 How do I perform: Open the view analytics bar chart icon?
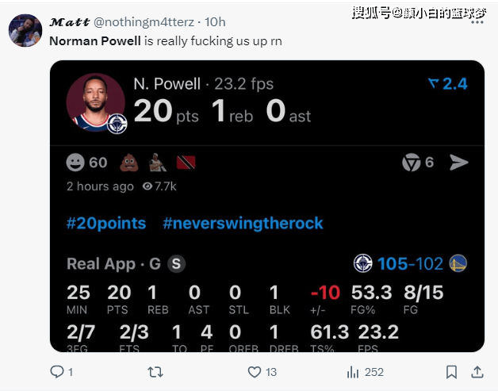coord(353,372)
